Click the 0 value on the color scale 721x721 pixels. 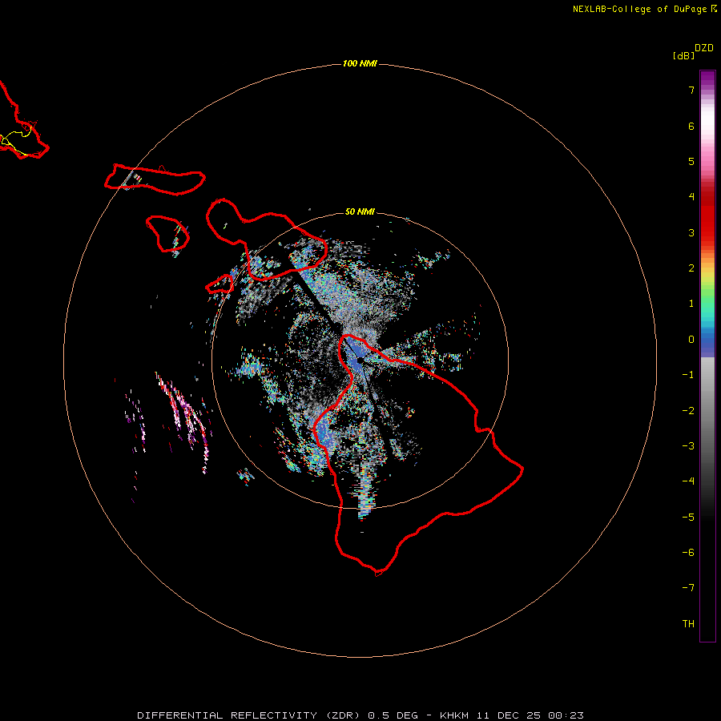click(691, 340)
